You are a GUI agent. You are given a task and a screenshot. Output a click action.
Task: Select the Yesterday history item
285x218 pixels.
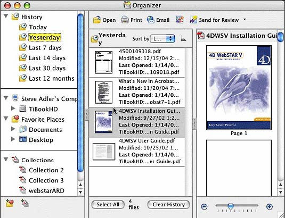coord(45,37)
